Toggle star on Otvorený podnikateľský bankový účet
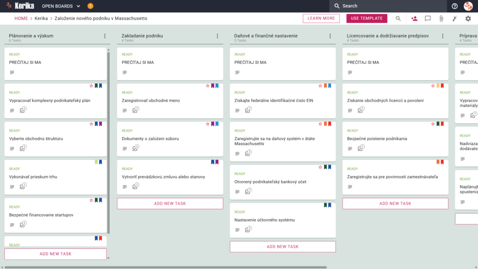Image resolution: width=478 pixels, height=269 pixels. (x=320, y=167)
